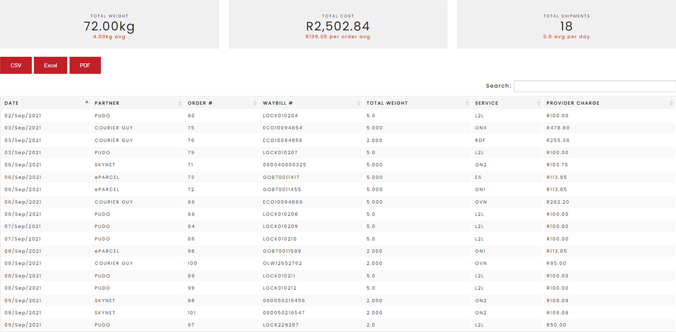The width and height of the screenshot is (676, 332).
Task: Select waybill ECO10094866
Action: 283,202
